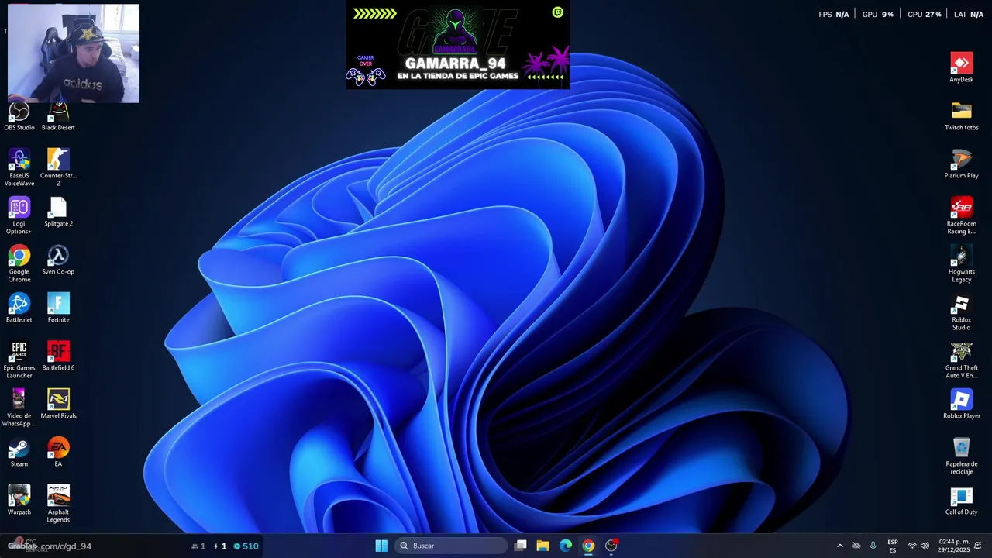Select the EA app desktop icon

point(58,452)
